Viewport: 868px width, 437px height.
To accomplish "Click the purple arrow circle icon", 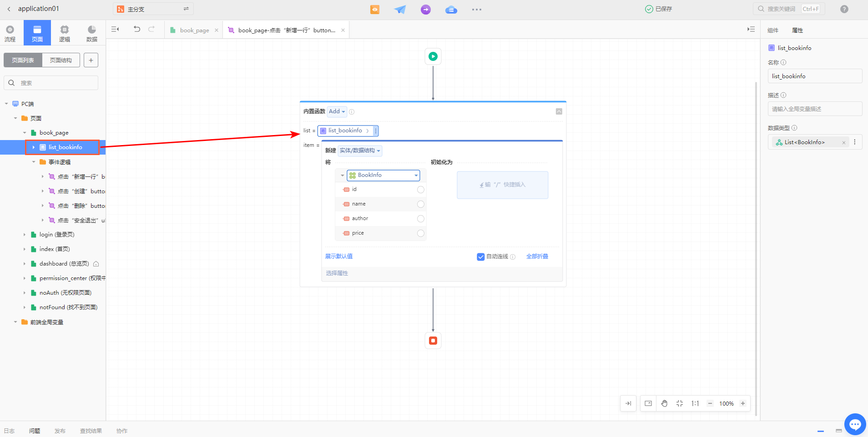I will [x=426, y=10].
